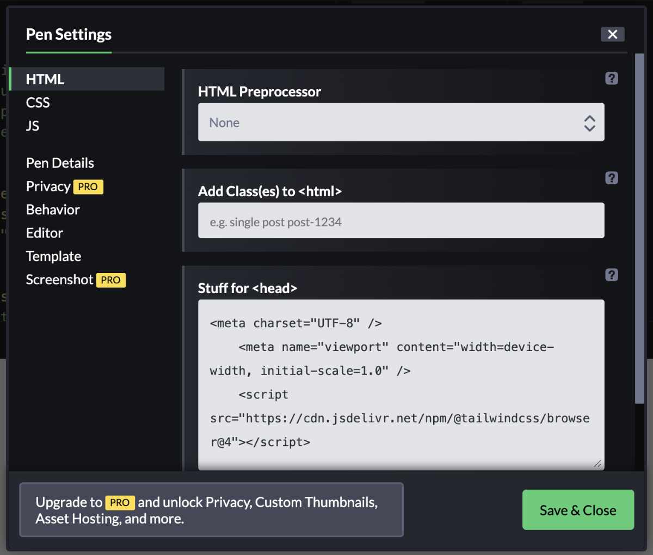Click the PRO badge next to Screenshot
This screenshot has width=653, height=555.
click(x=111, y=280)
